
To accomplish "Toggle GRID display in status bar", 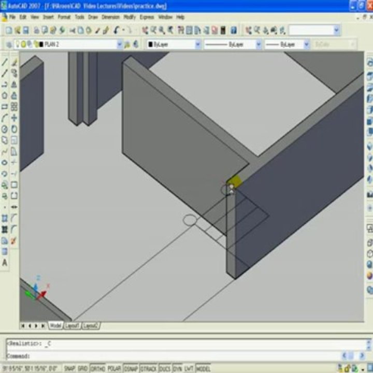I will click(82, 369).
